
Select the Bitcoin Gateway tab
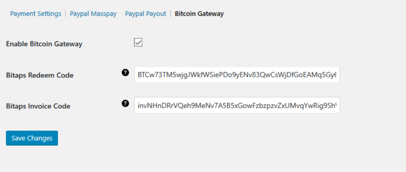click(199, 14)
